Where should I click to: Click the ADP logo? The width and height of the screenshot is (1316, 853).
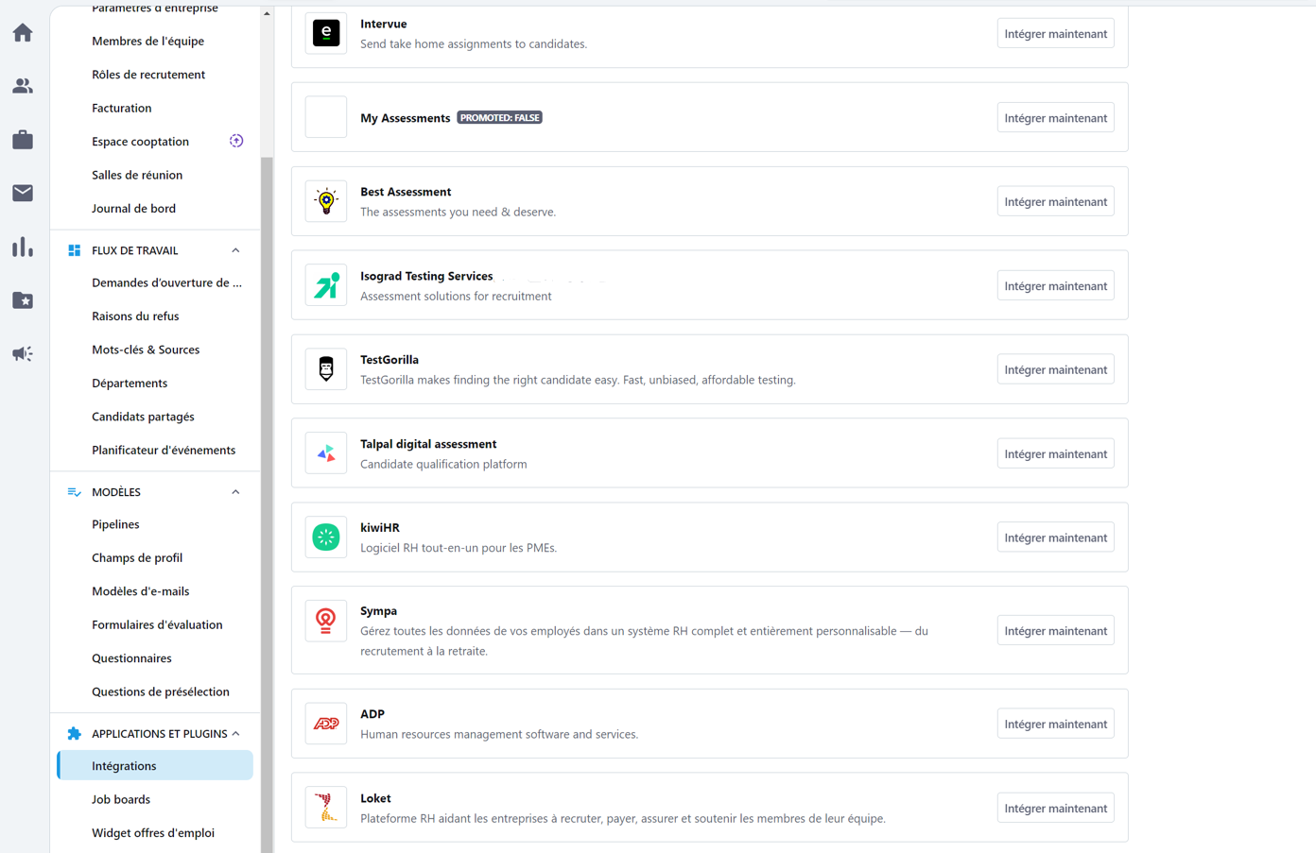(x=326, y=724)
